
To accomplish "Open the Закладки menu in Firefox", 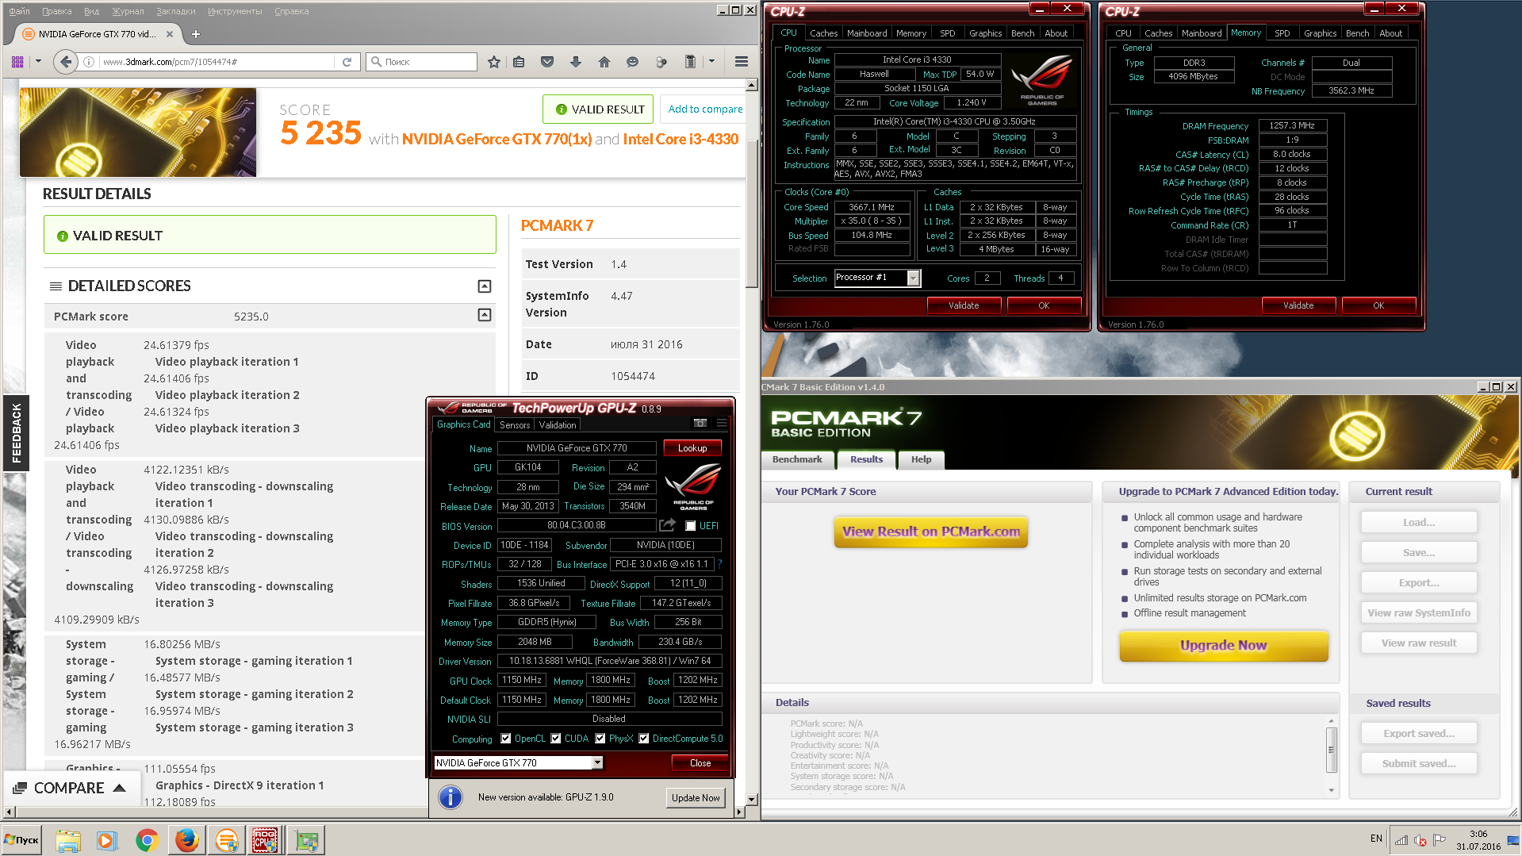I will coord(176,11).
